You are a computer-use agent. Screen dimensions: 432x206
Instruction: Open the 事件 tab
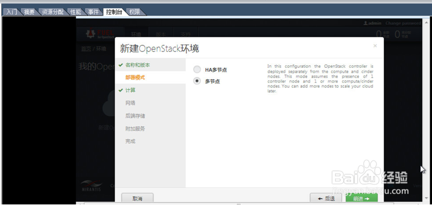click(x=93, y=12)
